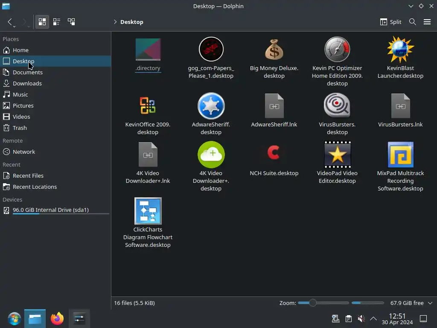Open the clipboard tray icon
437x328 pixels.
[348, 319]
